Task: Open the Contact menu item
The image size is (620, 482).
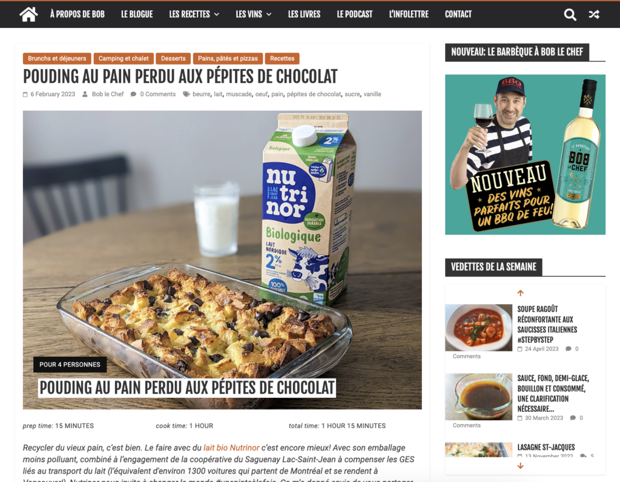Action: [x=458, y=15]
